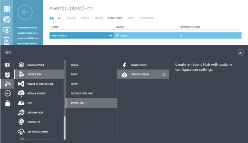
Task: Click the QUICK CREATE option label
Action: point(139,65)
